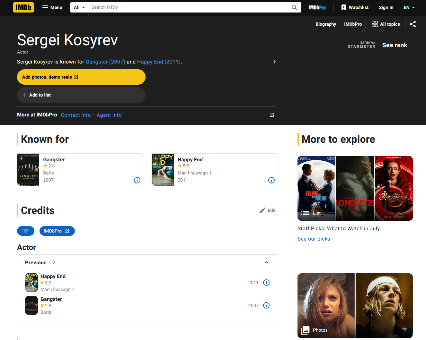Collapse the Previous credits section
Screen dimensions: 426x340
(266, 263)
